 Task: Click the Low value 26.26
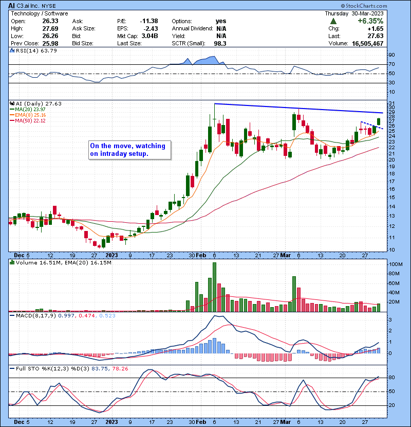[x=50, y=36]
